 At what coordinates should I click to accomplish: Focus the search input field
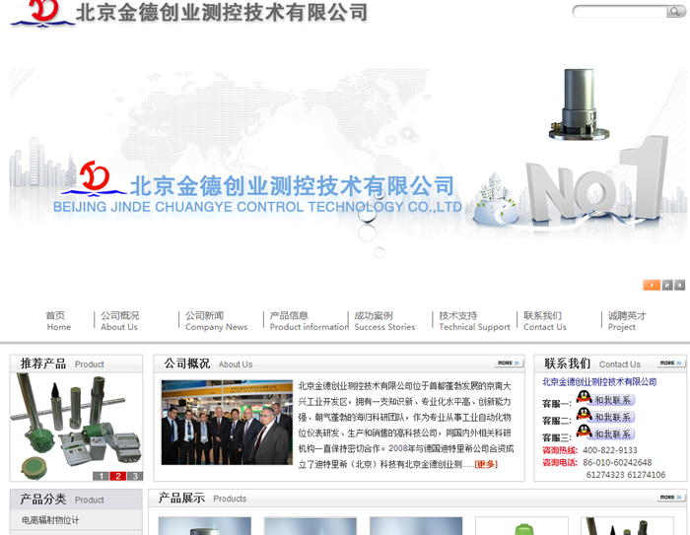[x=620, y=11]
